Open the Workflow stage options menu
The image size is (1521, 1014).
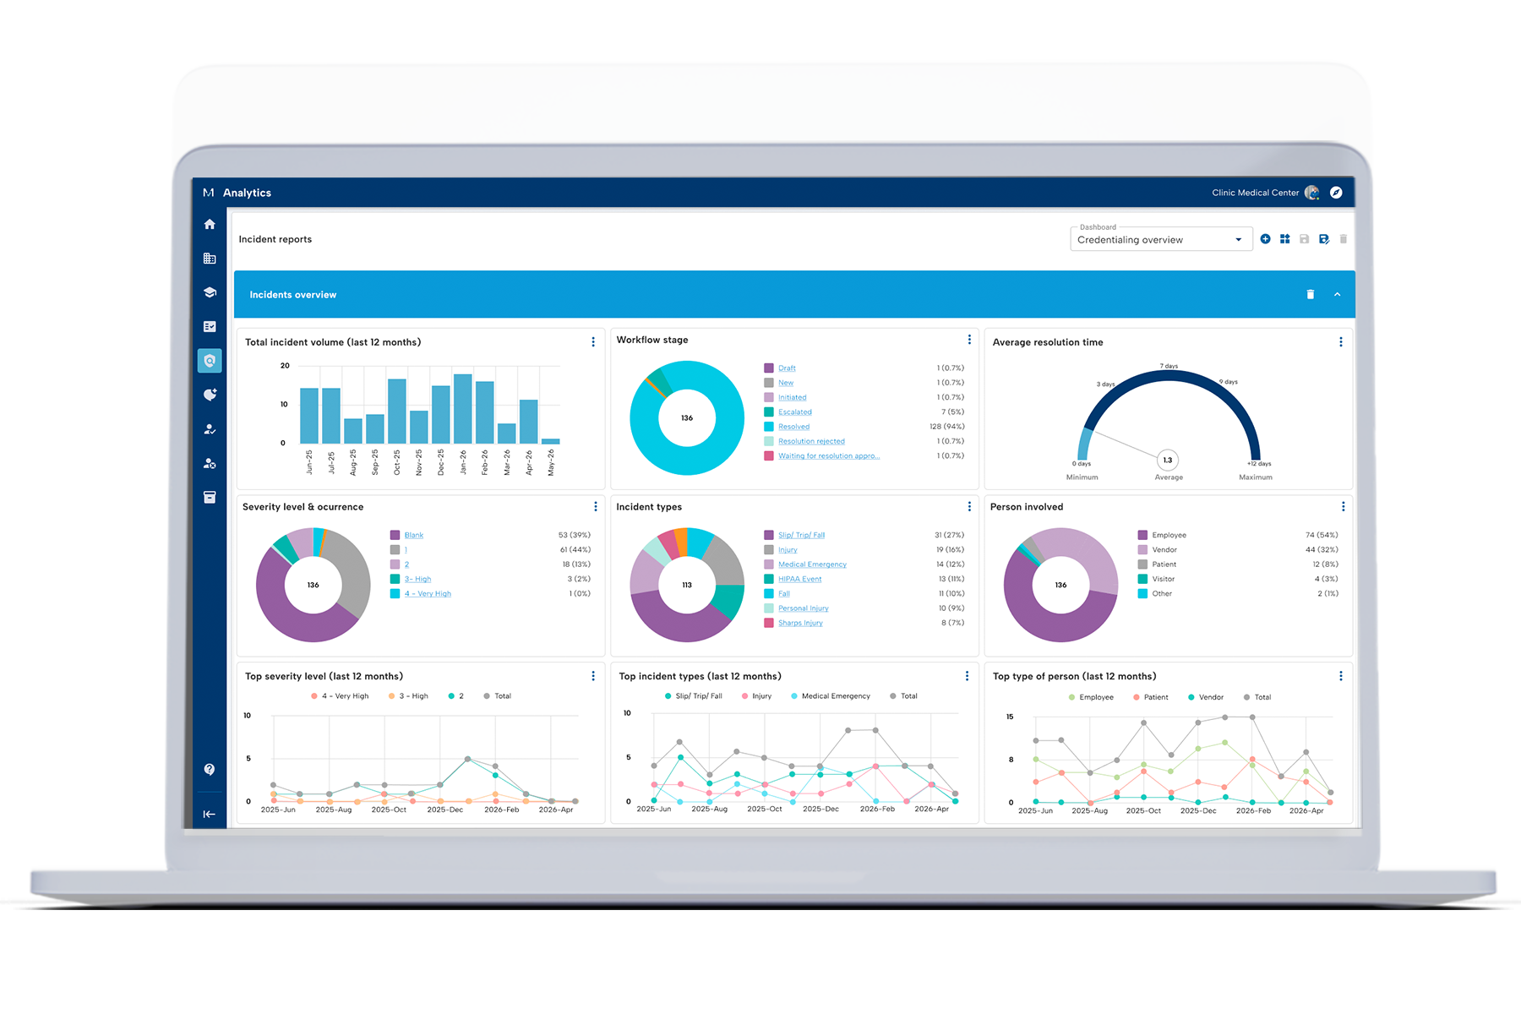pyautogui.click(x=969, y=340)
